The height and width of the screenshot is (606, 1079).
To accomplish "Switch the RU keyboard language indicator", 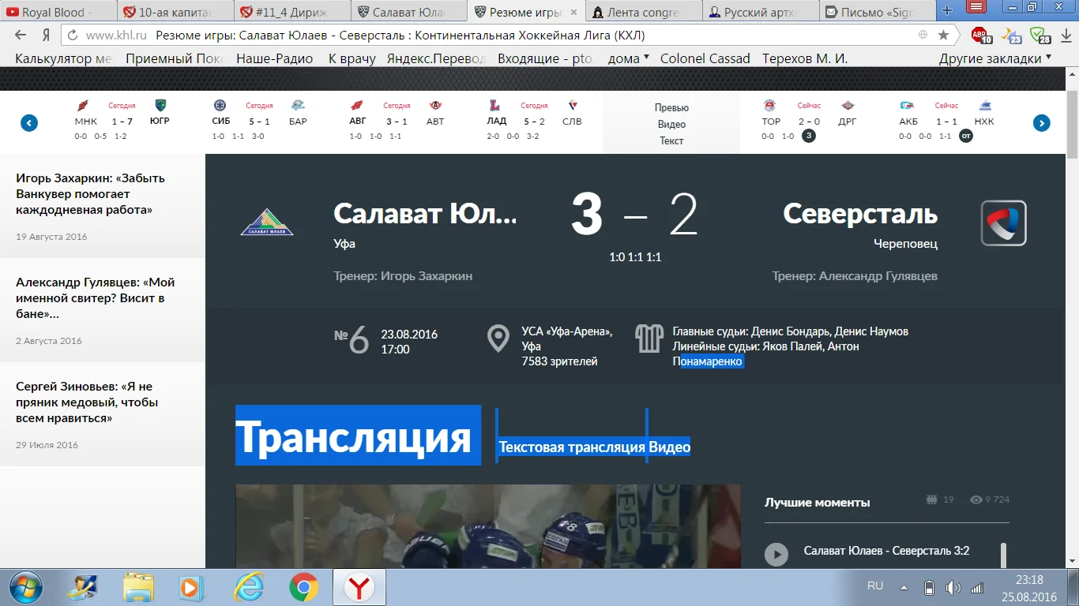I will 875,586.
